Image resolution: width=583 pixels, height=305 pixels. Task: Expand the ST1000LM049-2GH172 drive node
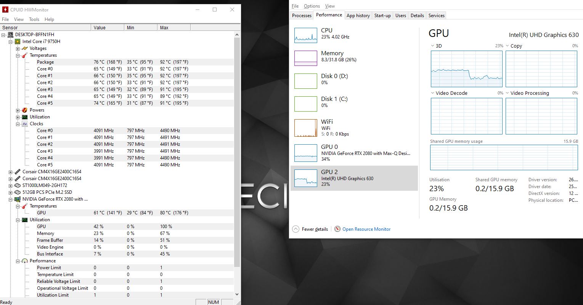click(x=11, y=185)
